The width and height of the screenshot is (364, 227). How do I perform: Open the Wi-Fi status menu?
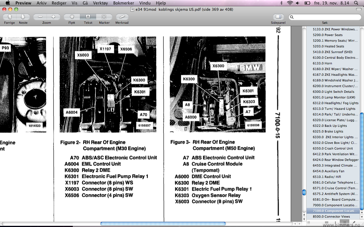pyautogui.click(x=290, y=3)
